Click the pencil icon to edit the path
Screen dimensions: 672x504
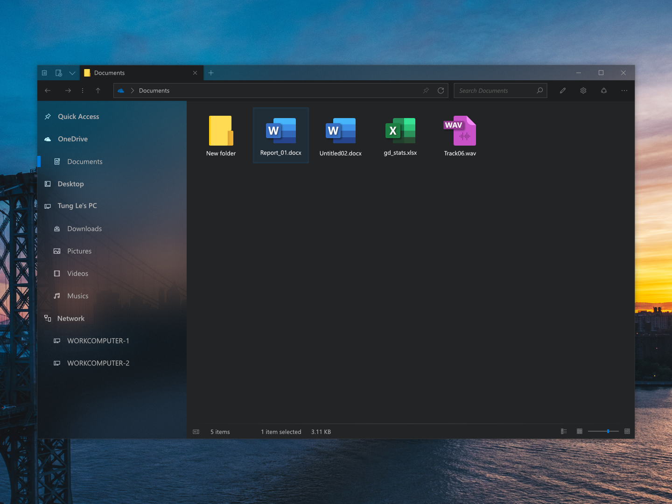[x=562, y=90]
